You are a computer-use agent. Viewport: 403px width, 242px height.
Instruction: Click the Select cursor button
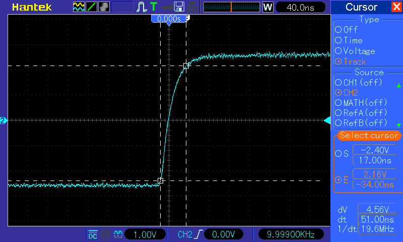[369, 135]
